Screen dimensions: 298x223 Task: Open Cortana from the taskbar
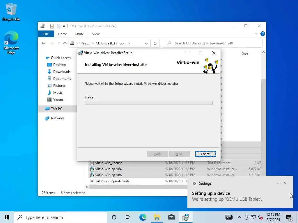pyautogui.click(x=114, y=217)
